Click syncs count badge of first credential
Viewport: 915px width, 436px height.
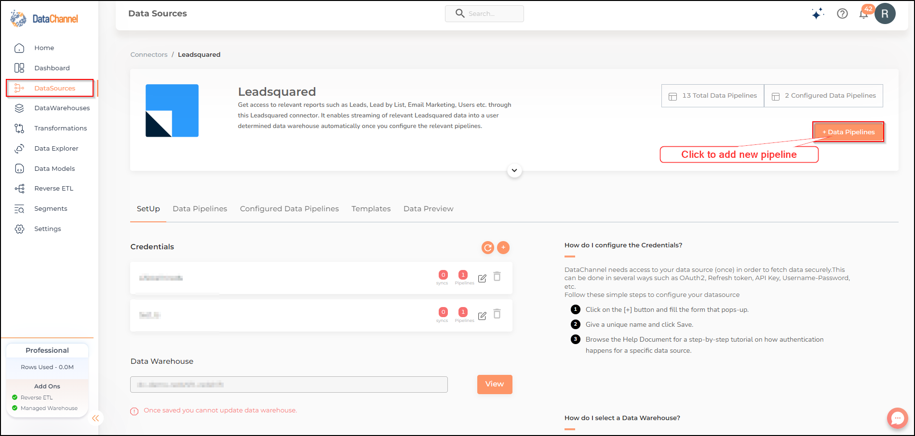pos(443,275)
